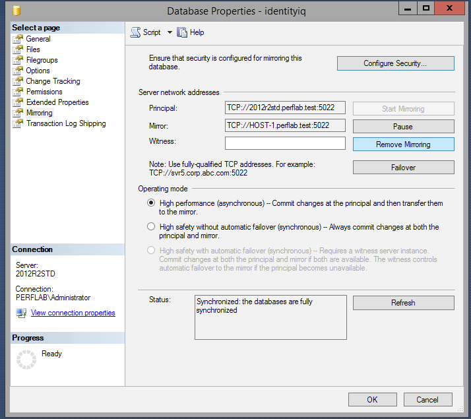
Task: Click the General page icon
Action: 18,39
